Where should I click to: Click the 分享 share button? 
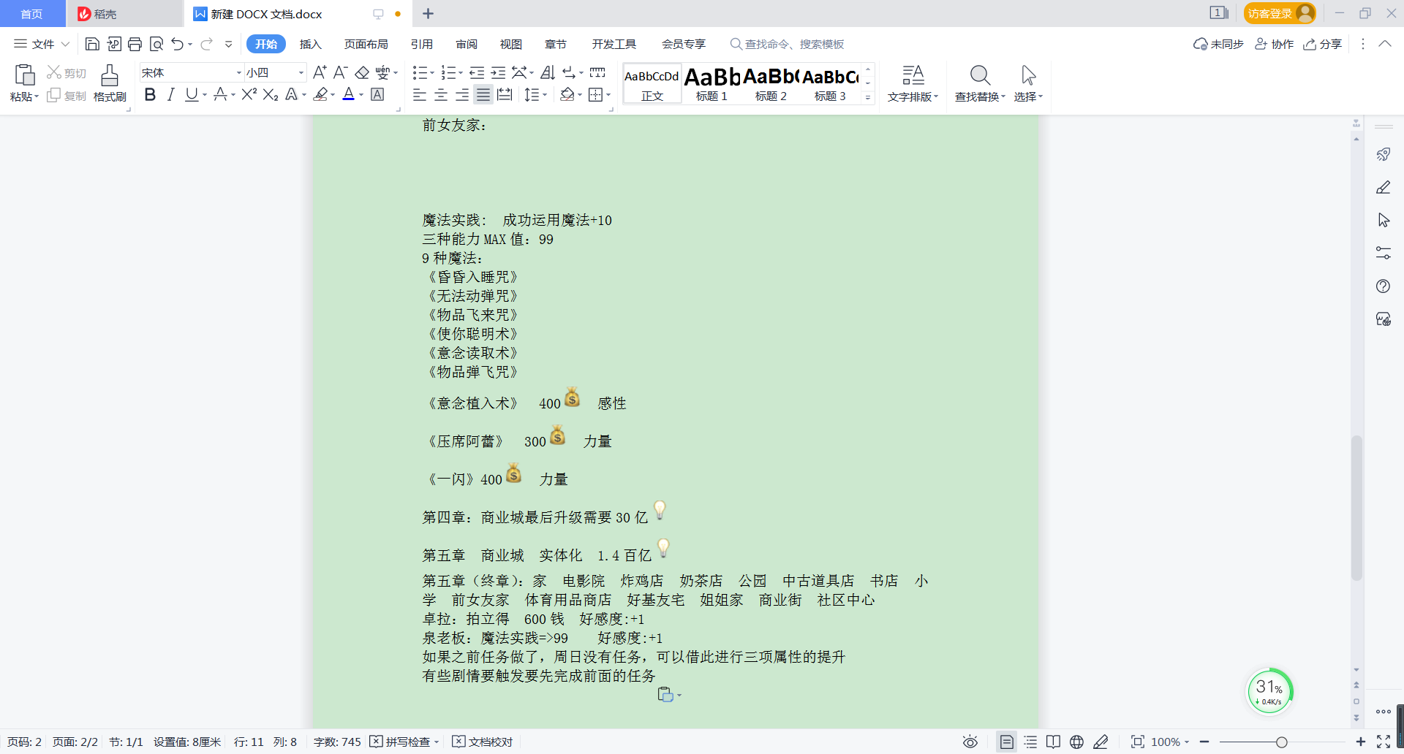pos(1323,45)
